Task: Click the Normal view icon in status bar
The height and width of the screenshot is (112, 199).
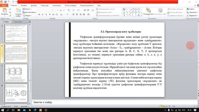Action: pos(161,106)
